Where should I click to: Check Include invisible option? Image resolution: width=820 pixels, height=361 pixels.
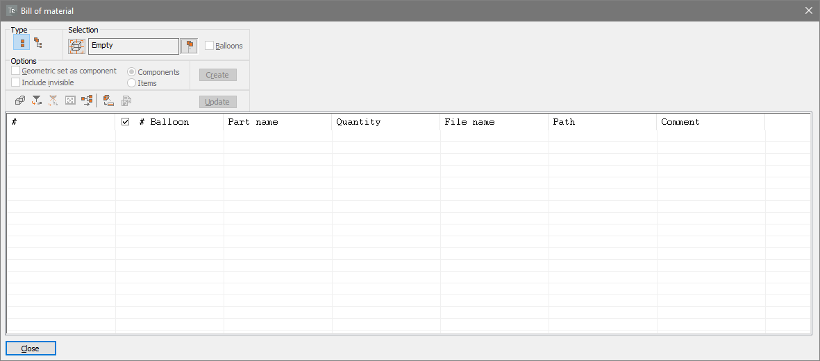pos(16,82)
